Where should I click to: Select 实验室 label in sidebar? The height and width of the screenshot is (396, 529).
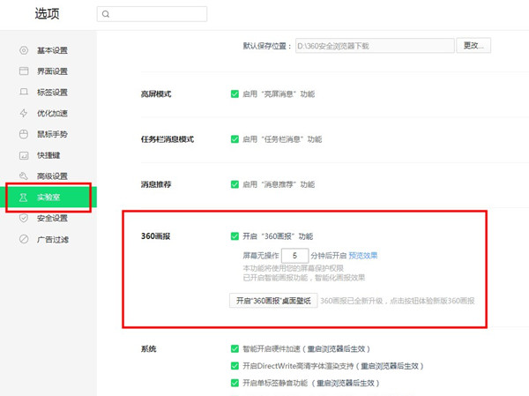coord(48,198)
